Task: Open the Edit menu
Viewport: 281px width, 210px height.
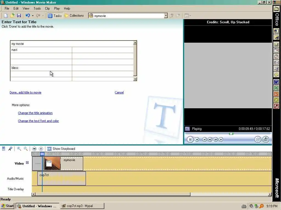Action: (x=16, y=8)
